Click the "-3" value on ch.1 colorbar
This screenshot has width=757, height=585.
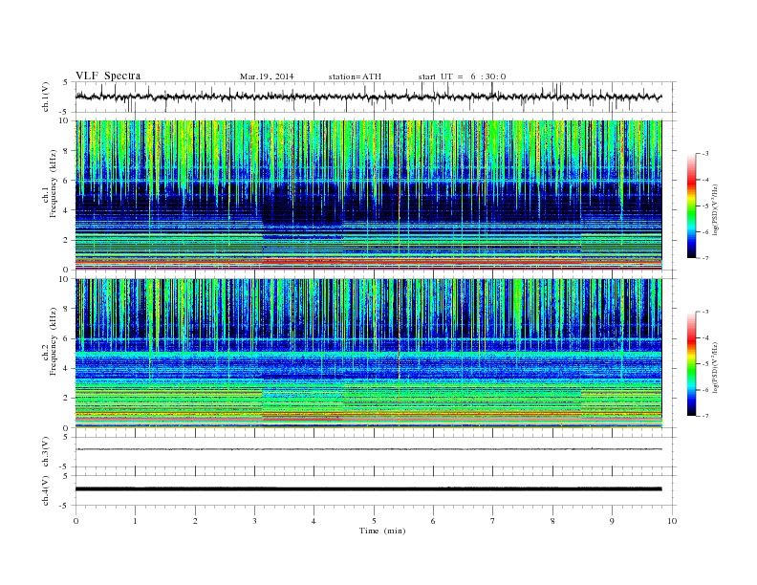pyautogui.click(x=704, y=154)
